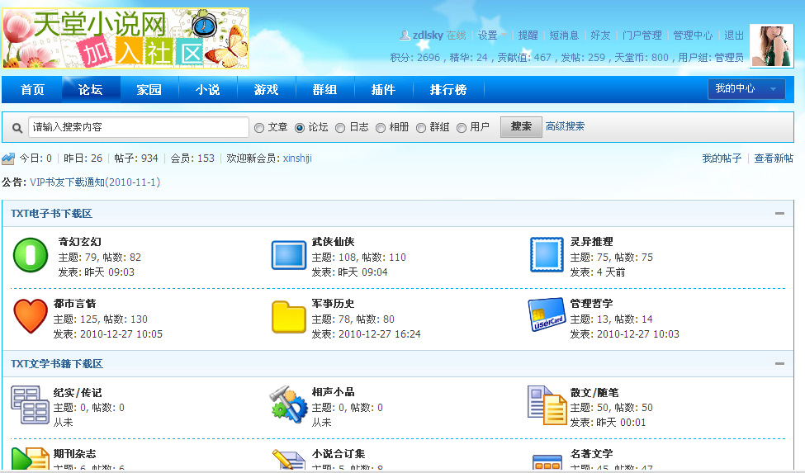Click the stamp icon for 灵异推理

547,254
